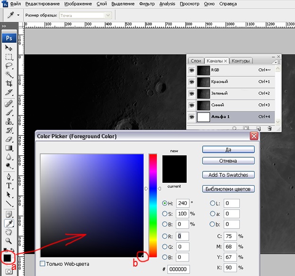Select the Hand tool
Image resolution: width=295 pixels, height=276 pixels.
point(9,231)
